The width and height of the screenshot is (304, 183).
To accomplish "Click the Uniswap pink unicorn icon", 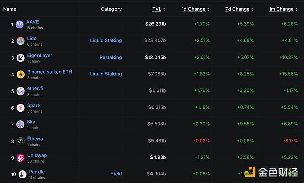I will (21, 158).
